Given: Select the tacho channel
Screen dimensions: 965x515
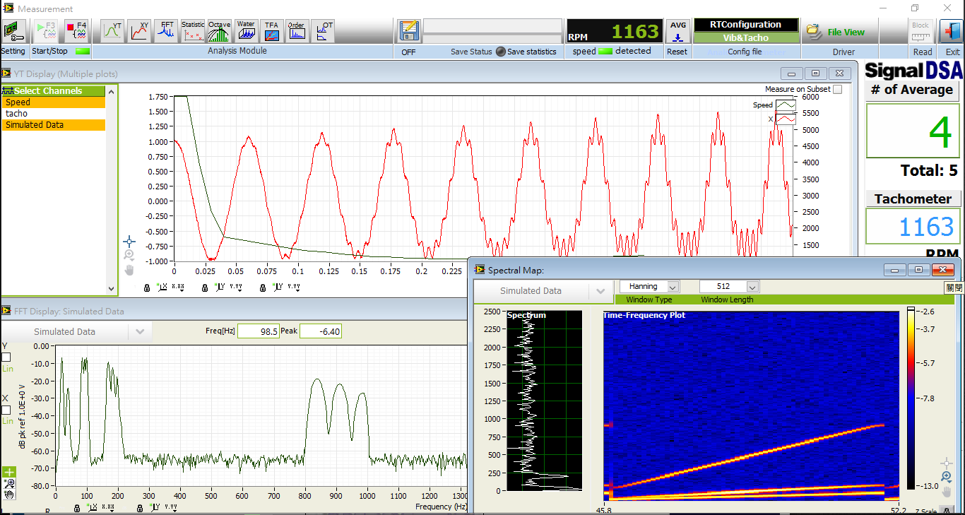Looking at the screenshot, I should pyautogui.click(x=54, y=114).
